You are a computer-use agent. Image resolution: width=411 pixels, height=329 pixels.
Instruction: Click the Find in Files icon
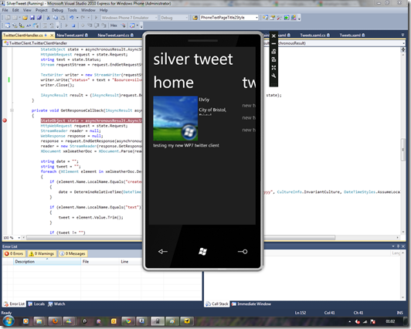pyautogui.click(x=195, y=18)
